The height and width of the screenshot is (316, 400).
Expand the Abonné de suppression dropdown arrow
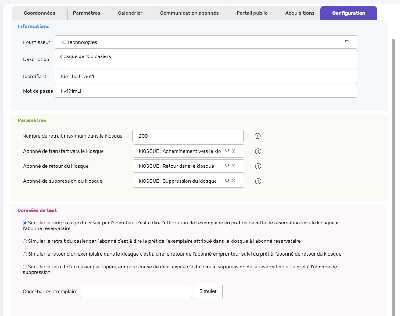227,181
